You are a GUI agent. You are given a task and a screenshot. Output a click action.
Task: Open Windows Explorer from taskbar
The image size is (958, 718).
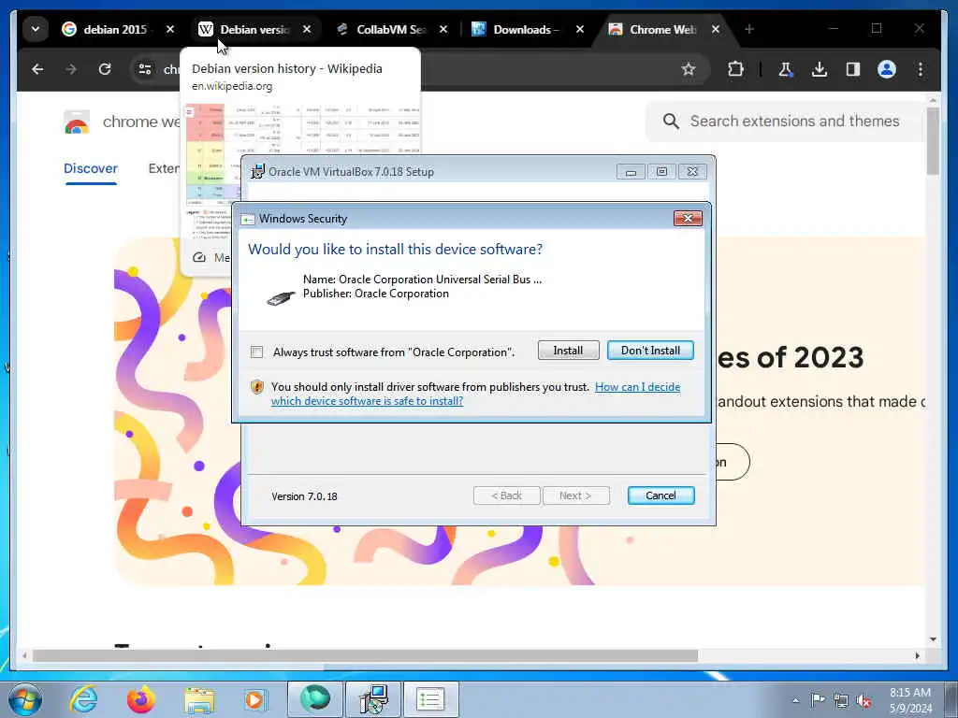click(199, 699)
